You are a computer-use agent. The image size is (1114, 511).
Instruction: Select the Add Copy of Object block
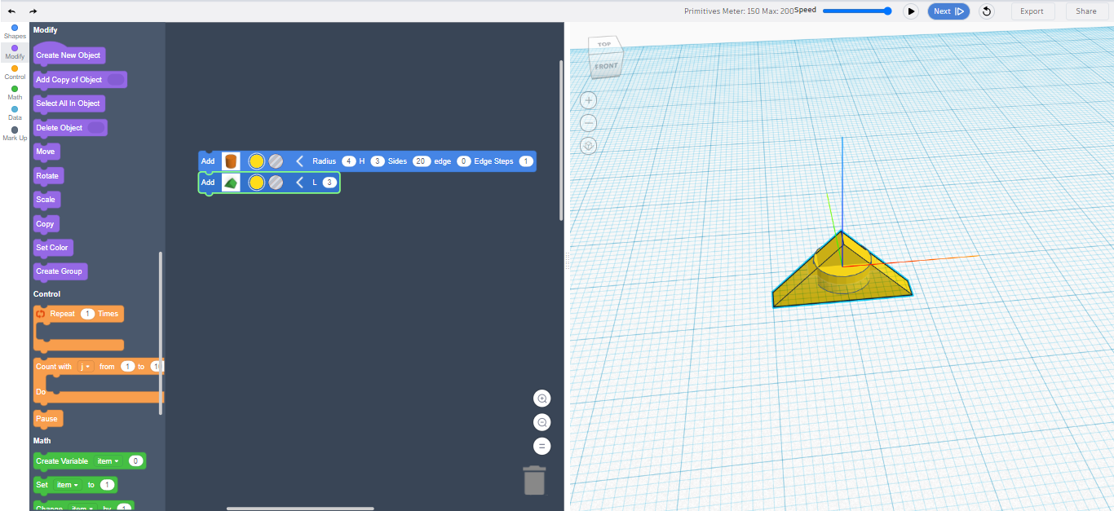pos(80,80)
